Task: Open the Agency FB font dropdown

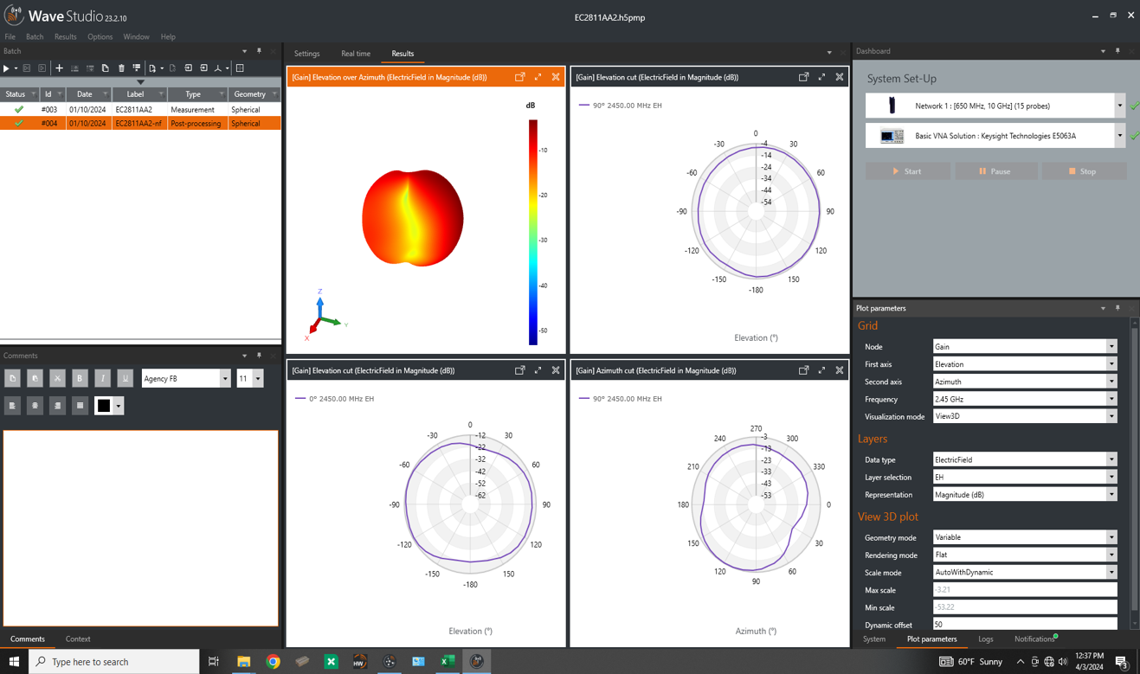Action: (x=225, y=378)
